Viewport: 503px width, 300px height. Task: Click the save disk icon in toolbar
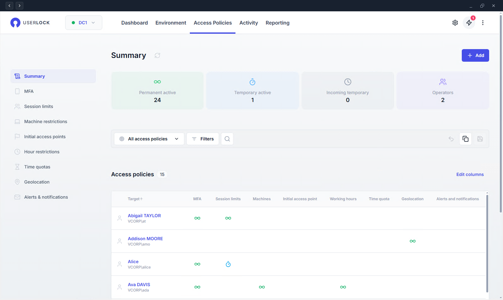pyautogui.click(x=480, y=139)
